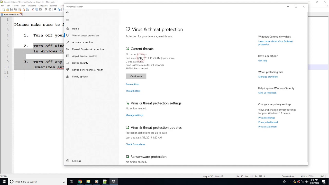Select the Software-Guide.txt document tab
This screenshot has width=329, height=185.
pos(11,15)
